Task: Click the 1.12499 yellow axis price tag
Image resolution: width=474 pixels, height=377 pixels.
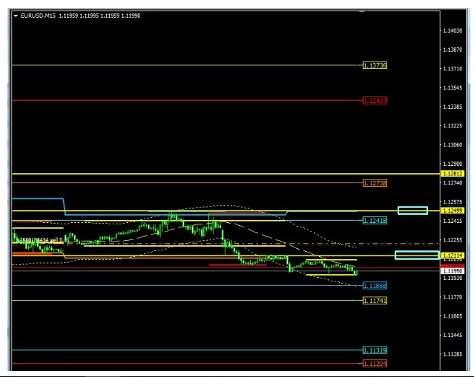Action: coord(452,211)
